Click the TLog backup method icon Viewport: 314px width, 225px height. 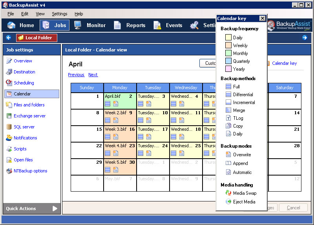[228, 118]
